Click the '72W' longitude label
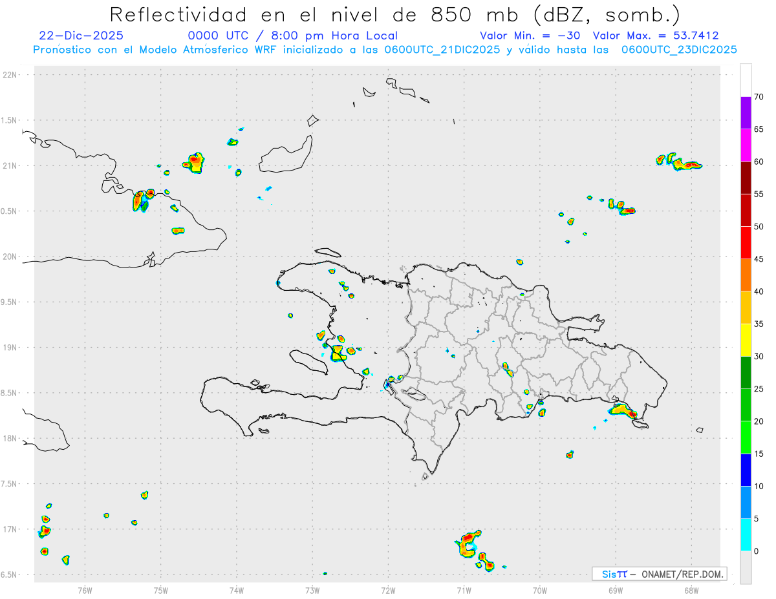Screen dimensions: 776x599 388,590
